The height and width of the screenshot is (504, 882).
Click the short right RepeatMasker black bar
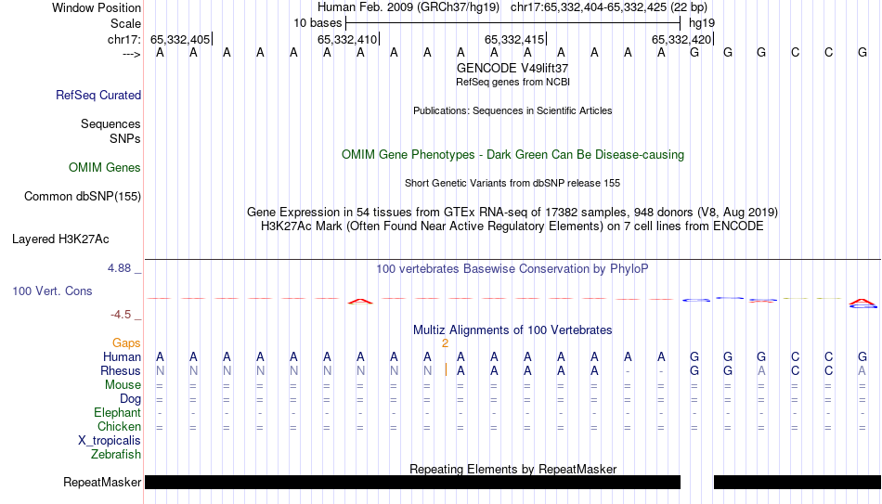798,482
